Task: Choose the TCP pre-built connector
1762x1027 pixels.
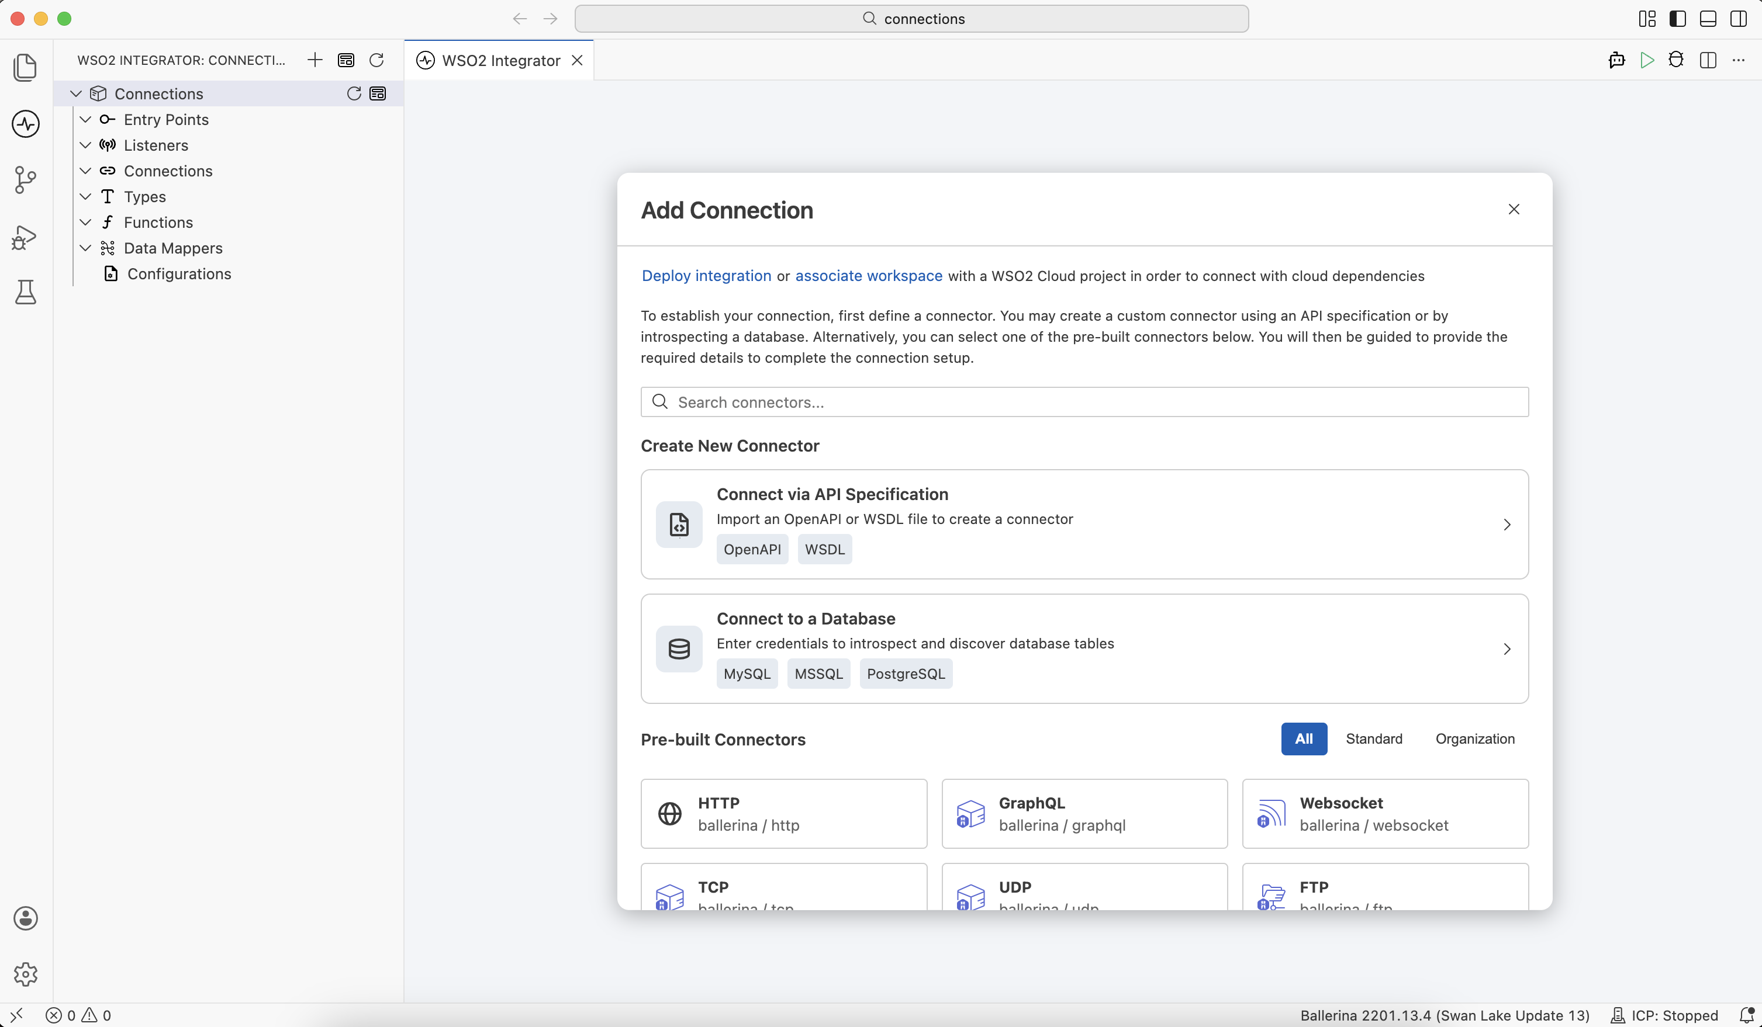Action: [784, 887]
